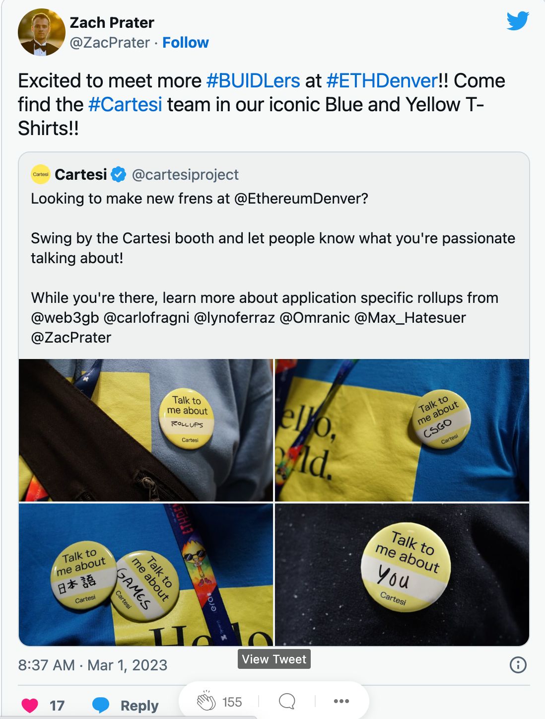
Task: Click the heart like icon
Action: click(30, 705)
